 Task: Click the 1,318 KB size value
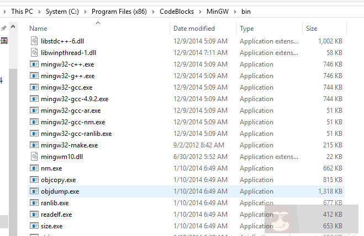tap(330, 191)
